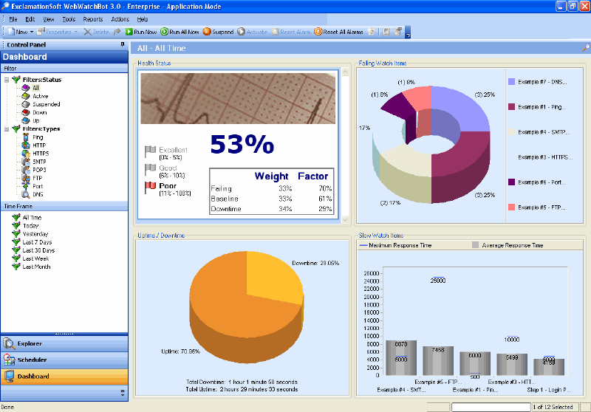Click the Suspend toolbar button
Viewport: 591px width, 412px height.
[218, 32]
